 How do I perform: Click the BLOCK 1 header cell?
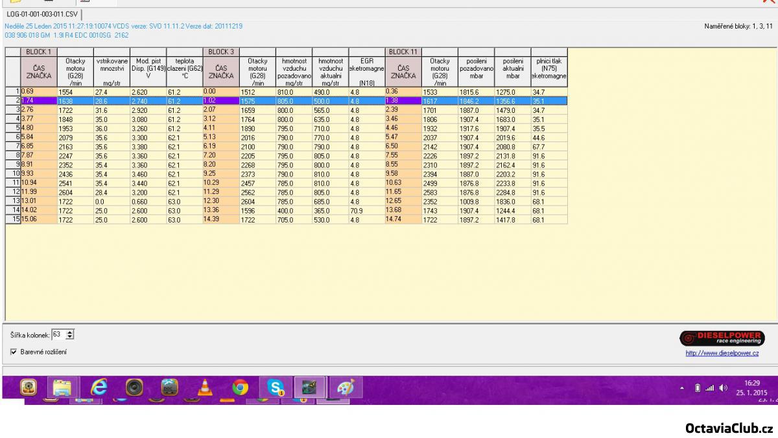(39, 51)
